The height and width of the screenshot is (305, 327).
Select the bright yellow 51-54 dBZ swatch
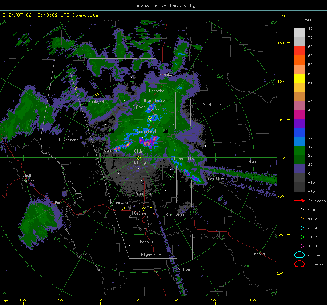[x=299, y=78]
